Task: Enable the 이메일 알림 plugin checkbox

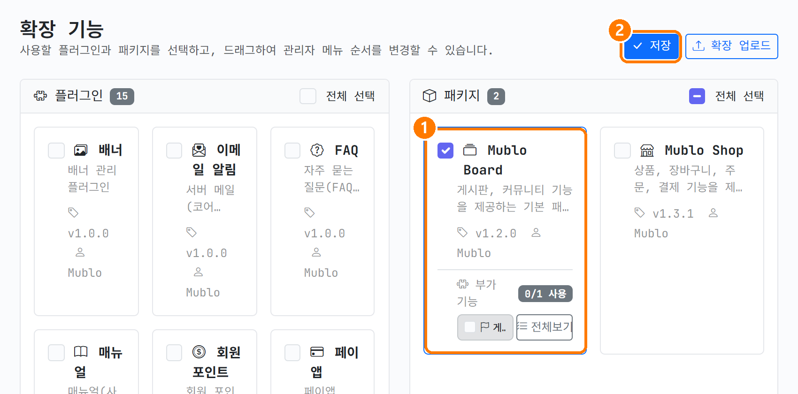Action: 174,151
